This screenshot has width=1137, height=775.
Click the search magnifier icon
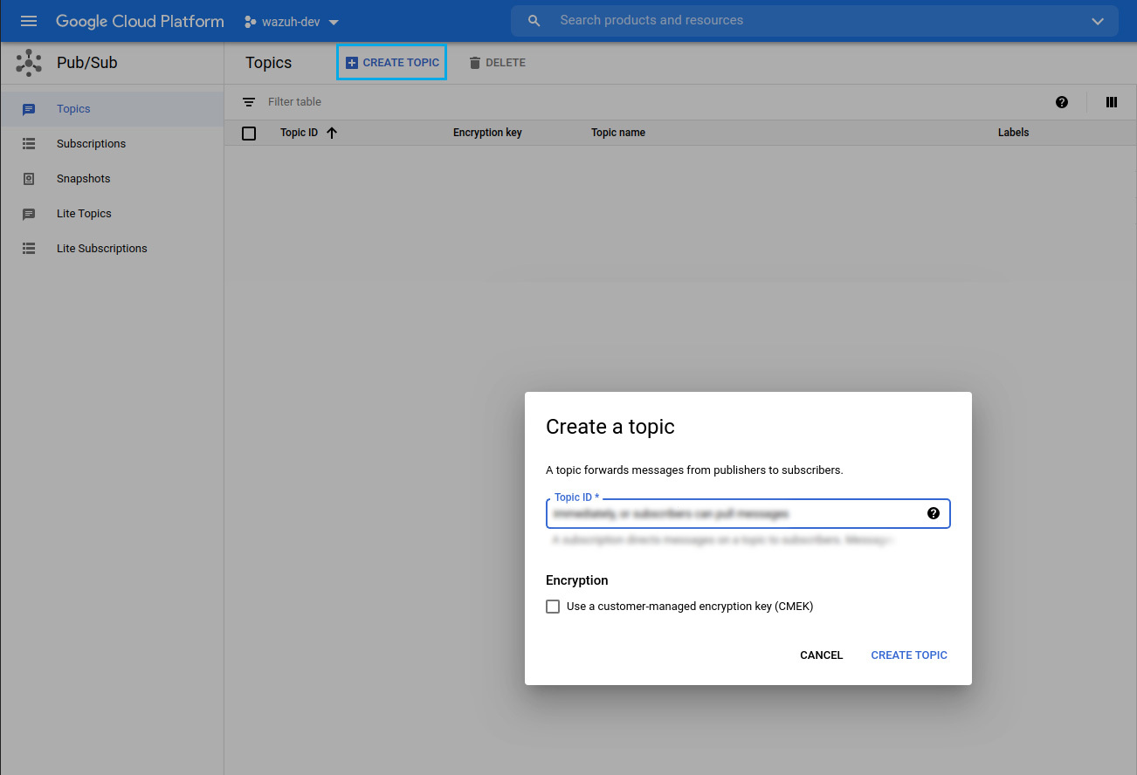[534, 21]
